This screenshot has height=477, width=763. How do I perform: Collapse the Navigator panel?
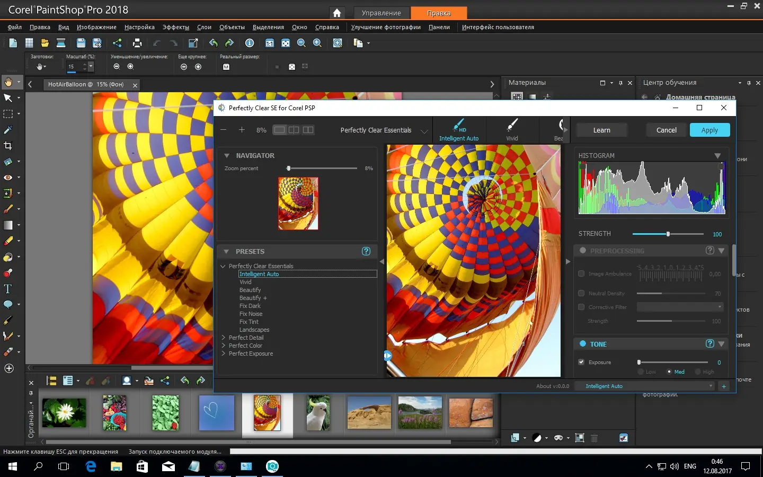tap(227, 156)
